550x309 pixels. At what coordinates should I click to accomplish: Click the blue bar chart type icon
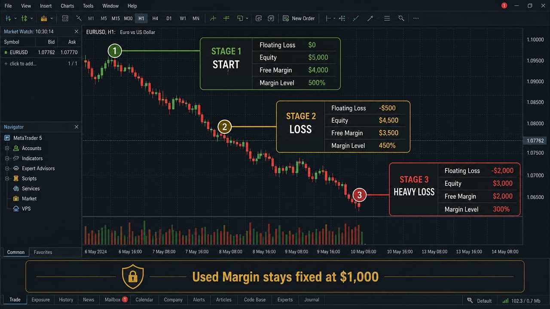(x=8, y=18)
